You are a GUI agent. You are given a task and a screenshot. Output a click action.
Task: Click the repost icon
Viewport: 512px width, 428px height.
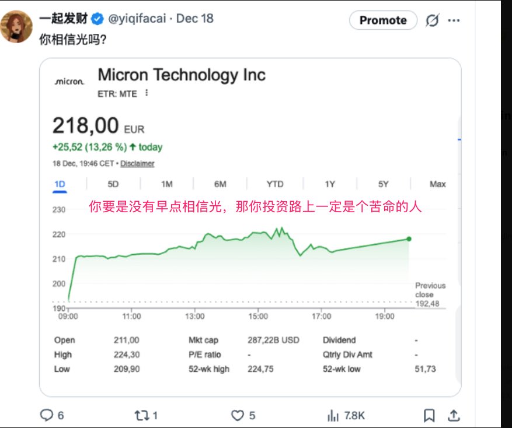[x=141, y=415]
